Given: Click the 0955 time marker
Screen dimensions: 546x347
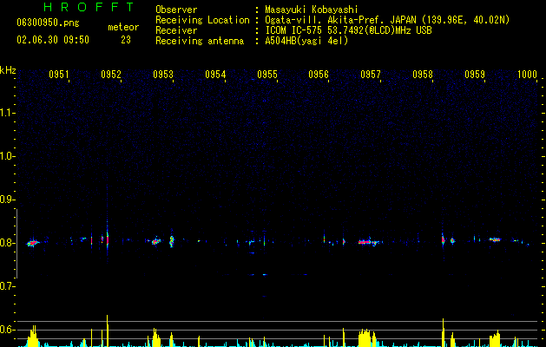Looking at the screenshot, I should 267,75.
